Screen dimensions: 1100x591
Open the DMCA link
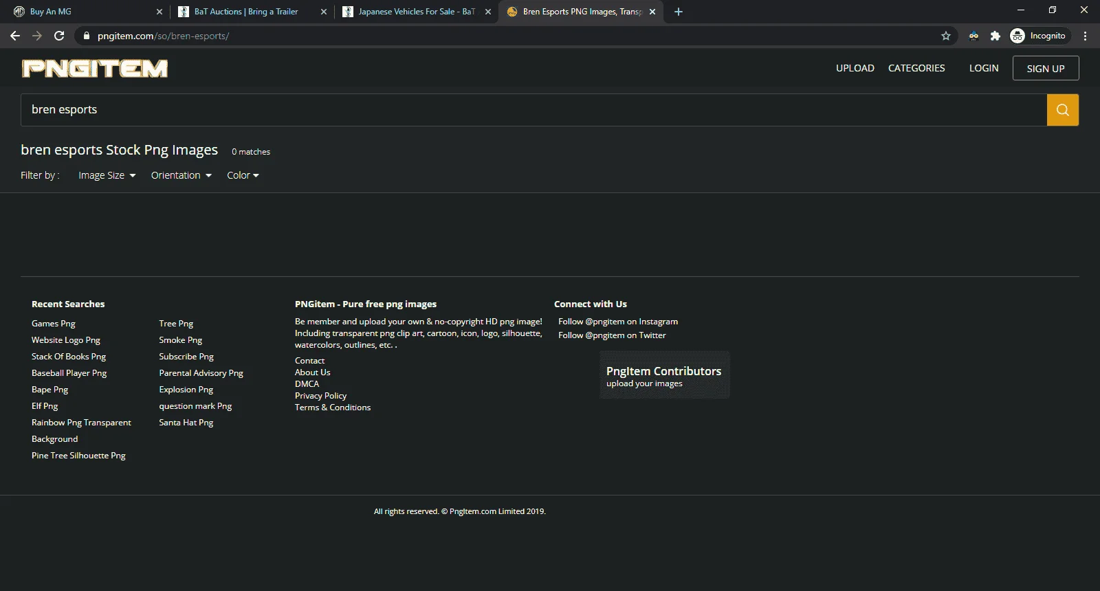pyautogui.click(x=307, y=384)
